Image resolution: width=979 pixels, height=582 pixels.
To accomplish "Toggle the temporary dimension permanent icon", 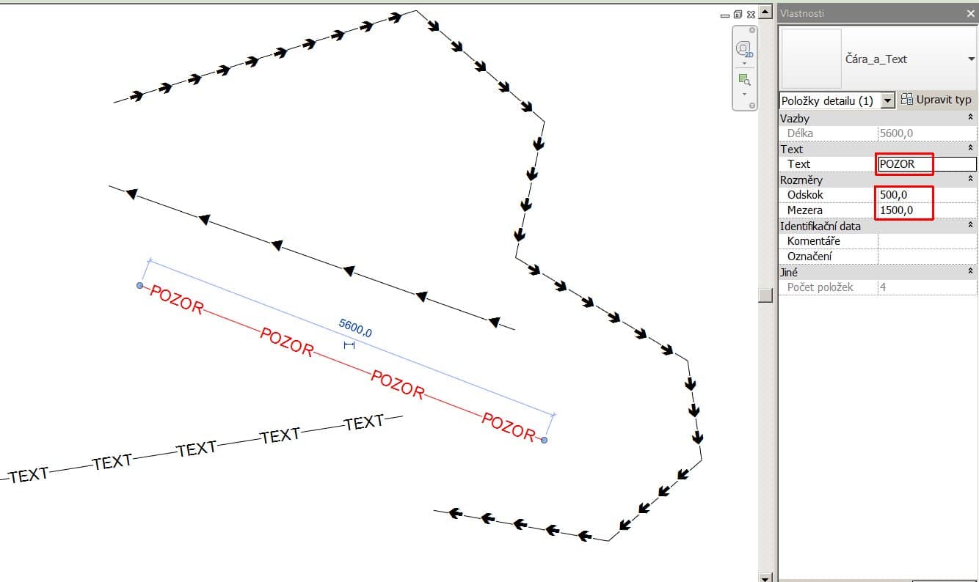I will point(349,345).
